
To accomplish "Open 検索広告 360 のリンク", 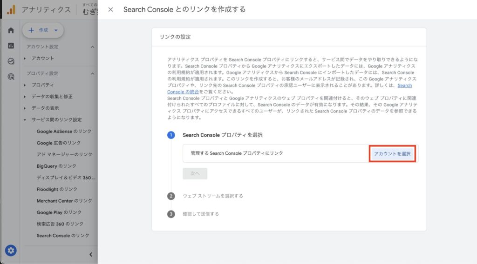I will point(60,224).
